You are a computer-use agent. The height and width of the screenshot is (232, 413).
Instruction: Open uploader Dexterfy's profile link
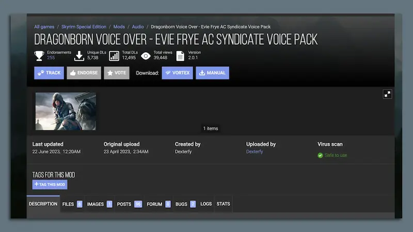coord(255,152)
